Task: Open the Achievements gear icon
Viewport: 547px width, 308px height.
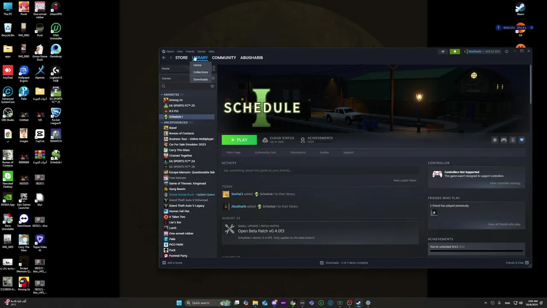Action: pyautogui.click(x=303, y=140)
